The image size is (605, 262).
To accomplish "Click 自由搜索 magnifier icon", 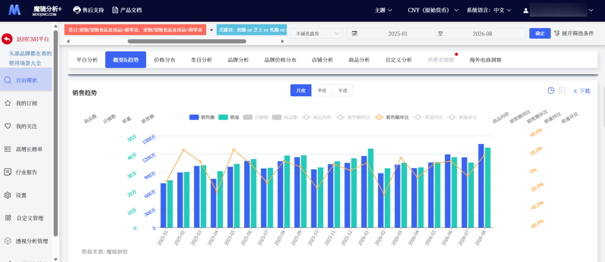I will [x=8, y=80].
